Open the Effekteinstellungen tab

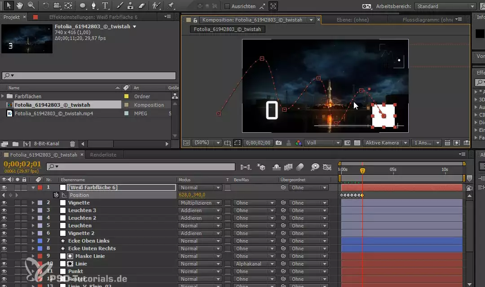[93, 17]
